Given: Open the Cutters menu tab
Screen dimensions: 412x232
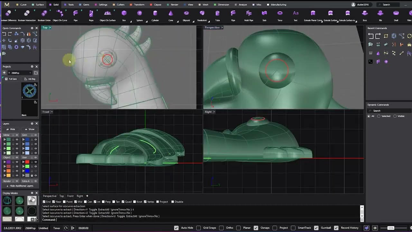Looking at the screenshot, I should coord(119,5).
